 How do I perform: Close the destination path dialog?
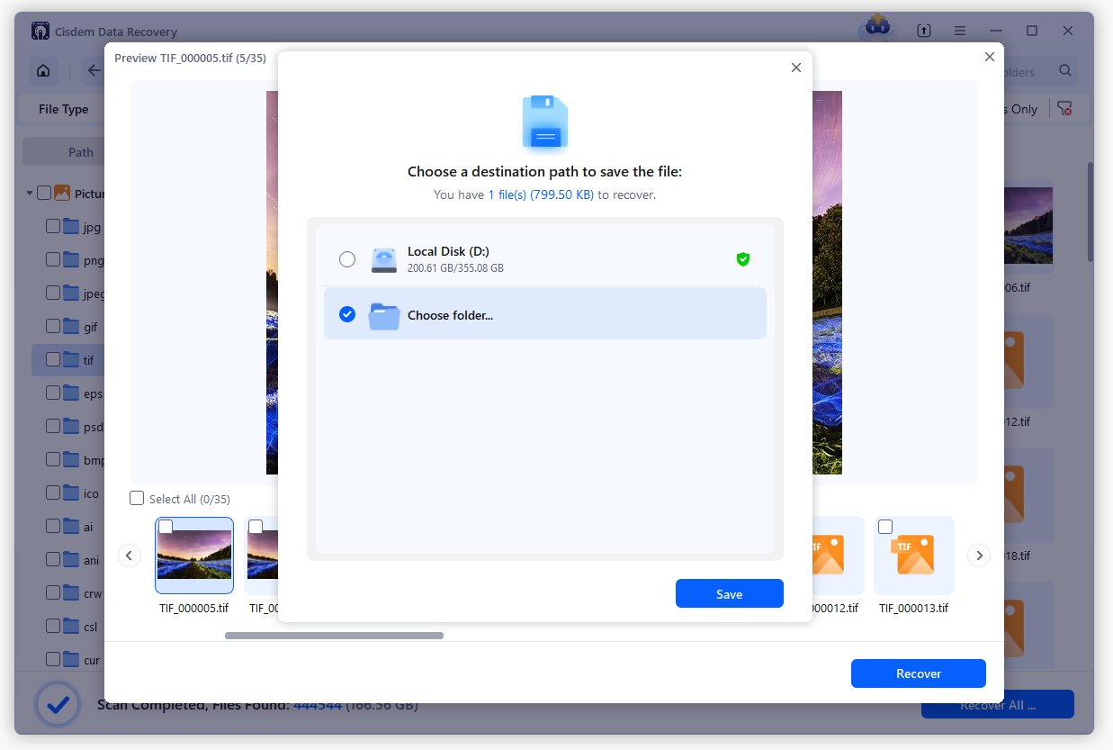(795, 68)
